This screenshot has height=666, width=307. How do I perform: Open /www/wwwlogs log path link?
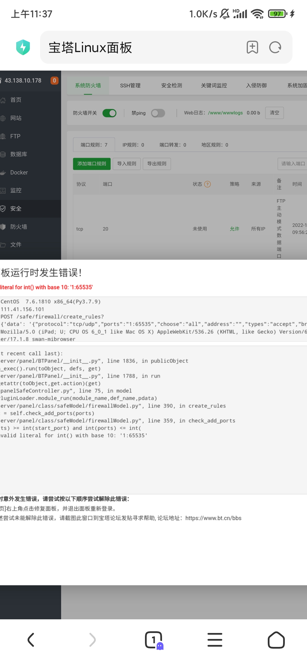coord(225,113)
